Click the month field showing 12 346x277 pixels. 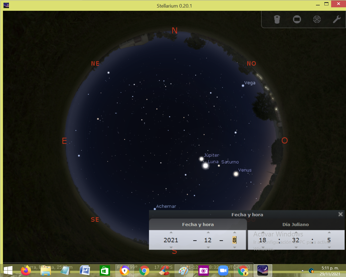click(208, 240)
